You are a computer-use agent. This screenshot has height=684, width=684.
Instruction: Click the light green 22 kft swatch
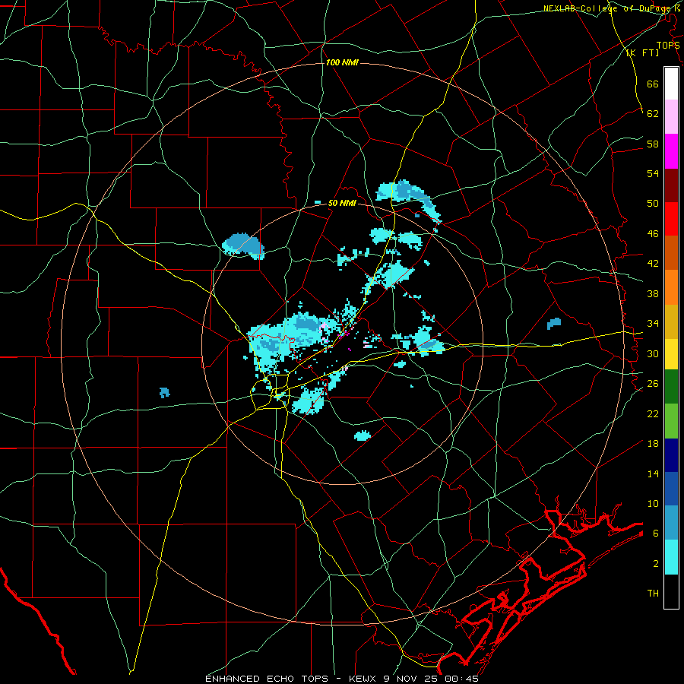(671, 421)
